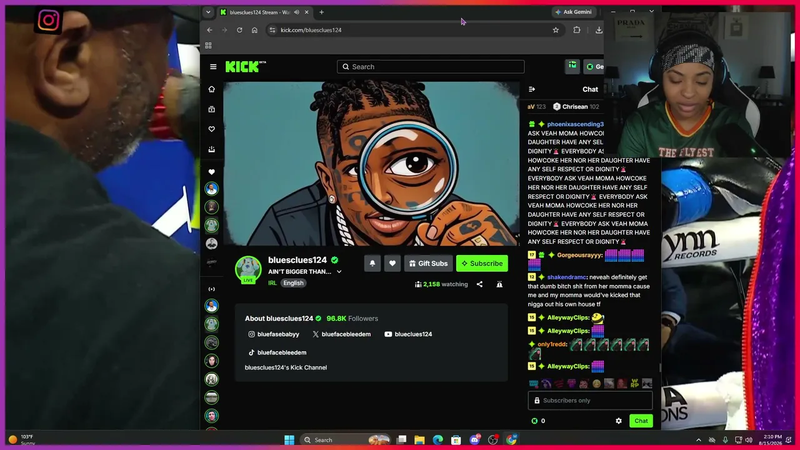
Task: Open the browser home page
Action: point(254,30)
